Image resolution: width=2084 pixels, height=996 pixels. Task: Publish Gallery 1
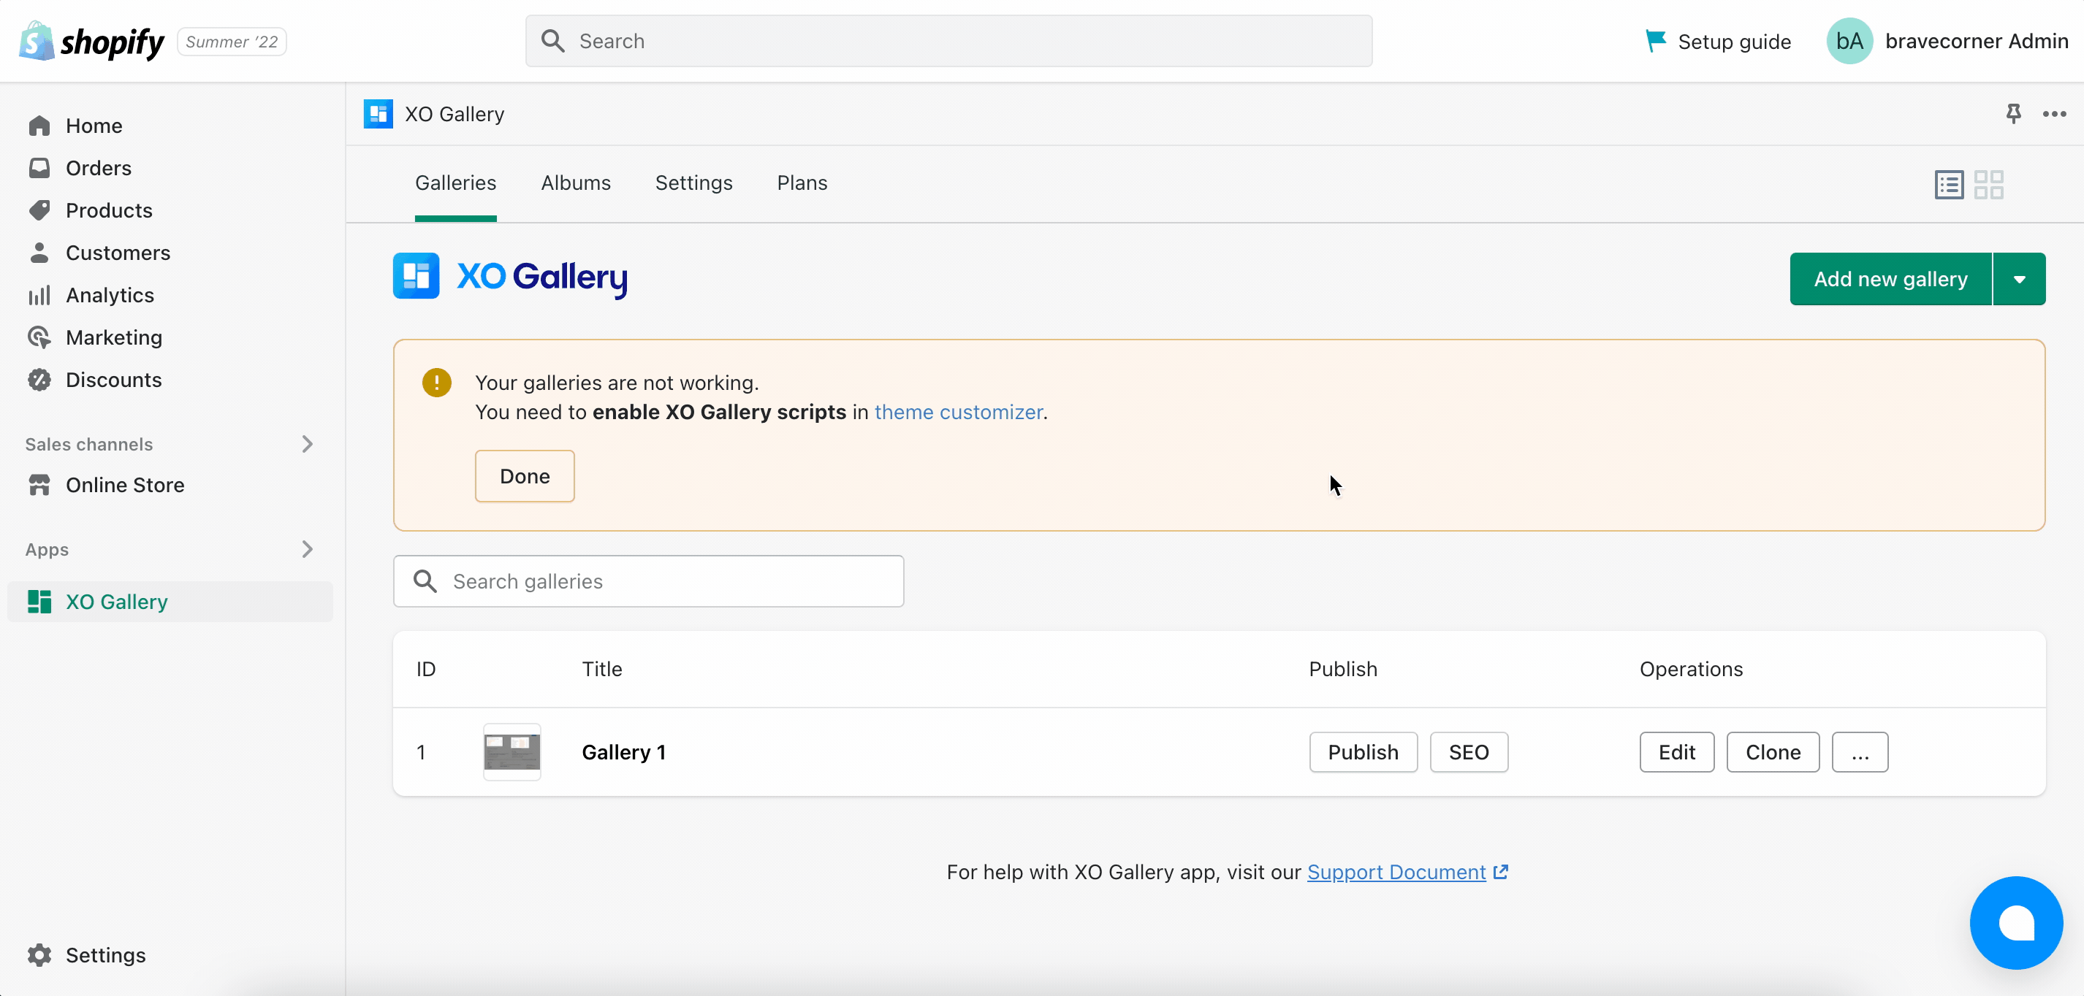pyautogui.click(x=1364, y=752)
